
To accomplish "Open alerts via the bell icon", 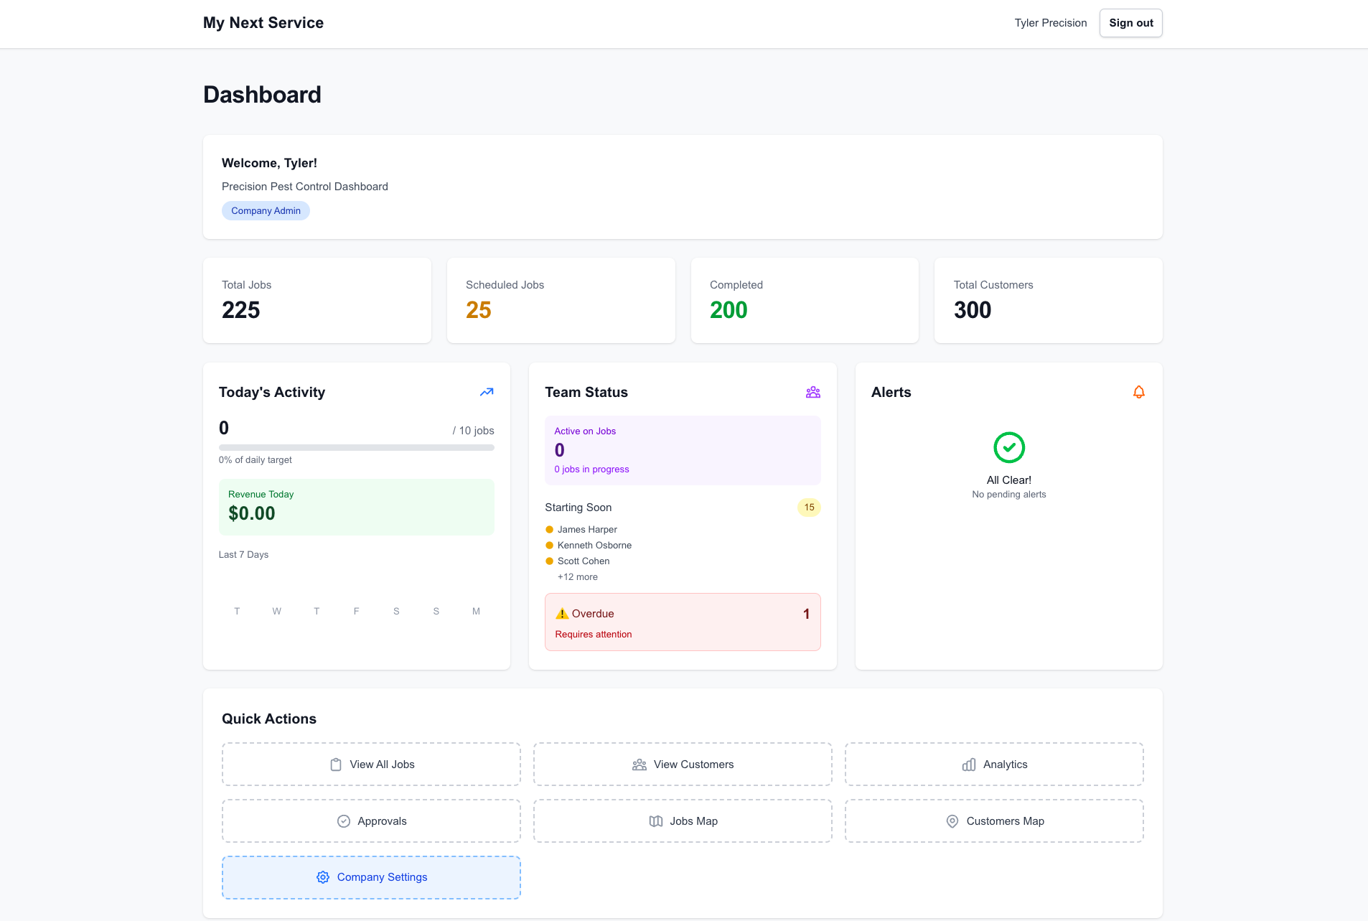I will [x=1139, y=392].
